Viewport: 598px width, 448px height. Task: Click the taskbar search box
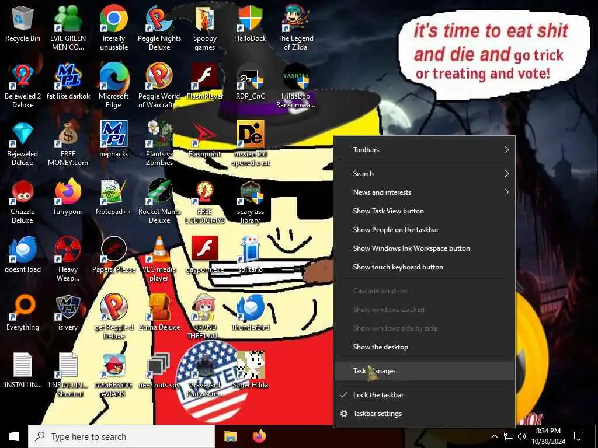[x=121, y=436]
